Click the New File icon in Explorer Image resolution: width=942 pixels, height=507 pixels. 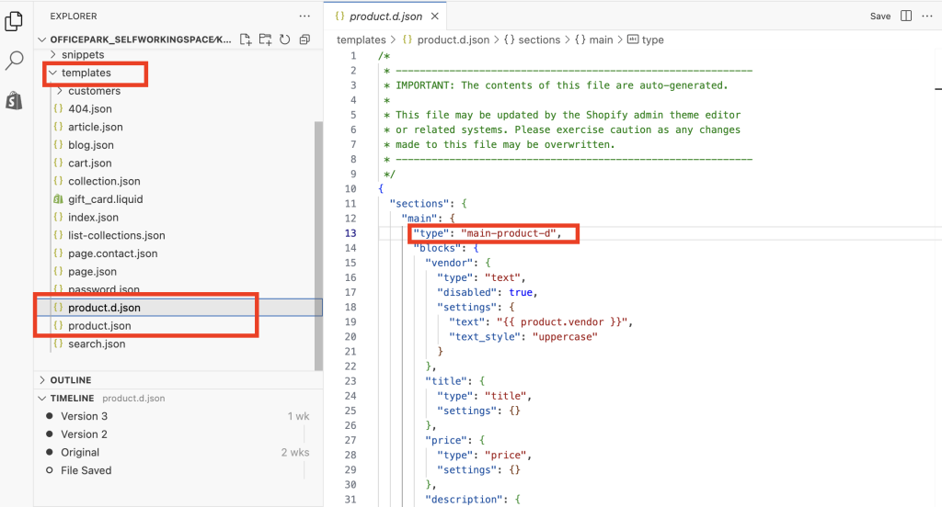coord(246,39)
